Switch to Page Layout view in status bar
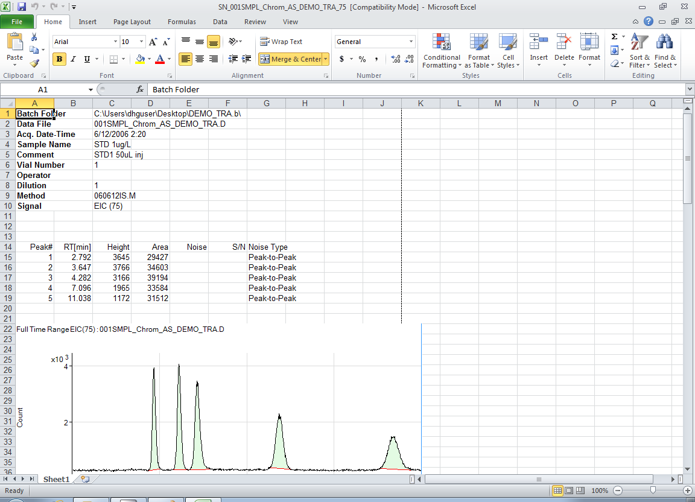 pyautogui.click(x=569, y=491)
